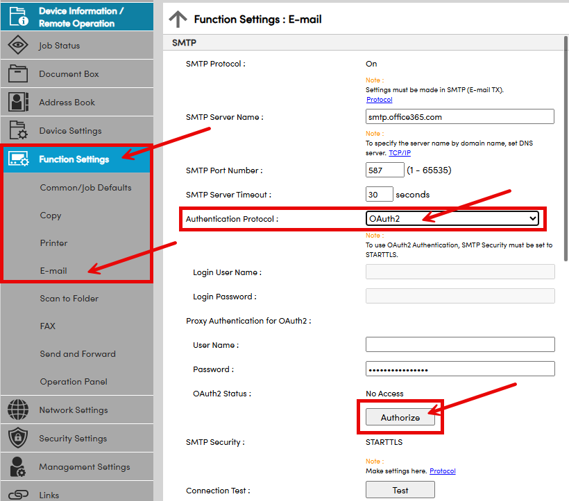
Task: Open the Document Box menu
Action: click(x=77, y=73)
